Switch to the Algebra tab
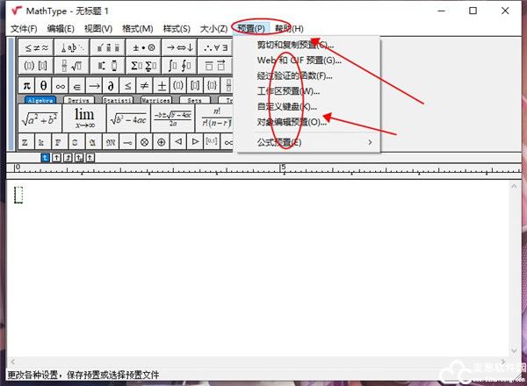 (40, 100)
